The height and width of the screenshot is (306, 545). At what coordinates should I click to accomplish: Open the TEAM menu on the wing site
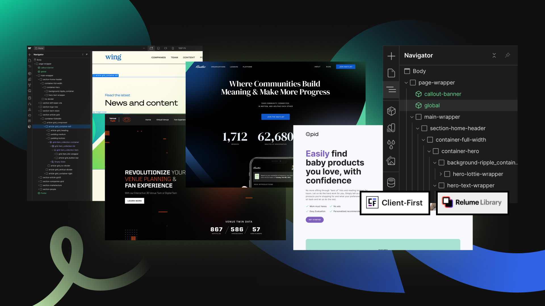[x=174, y=57]
